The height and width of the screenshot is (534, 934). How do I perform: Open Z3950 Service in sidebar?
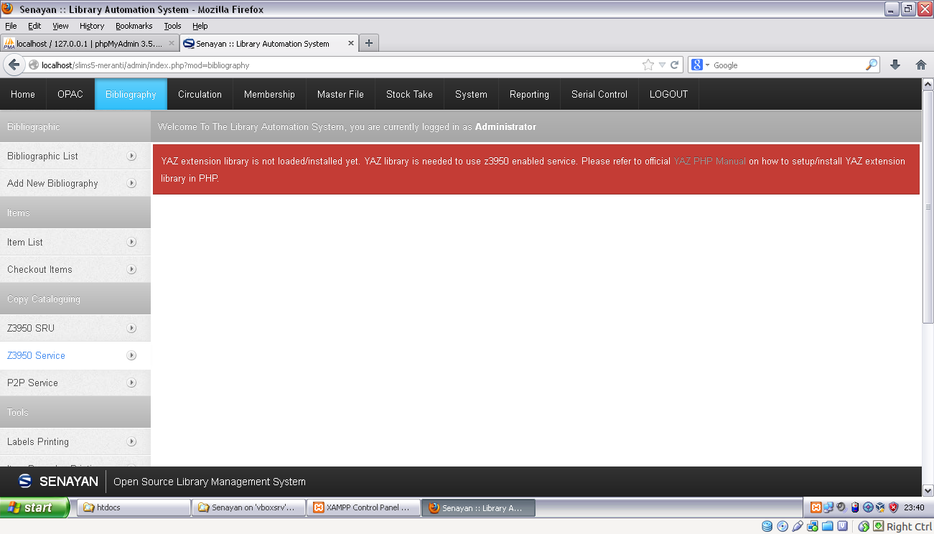[x=75, y=355]
